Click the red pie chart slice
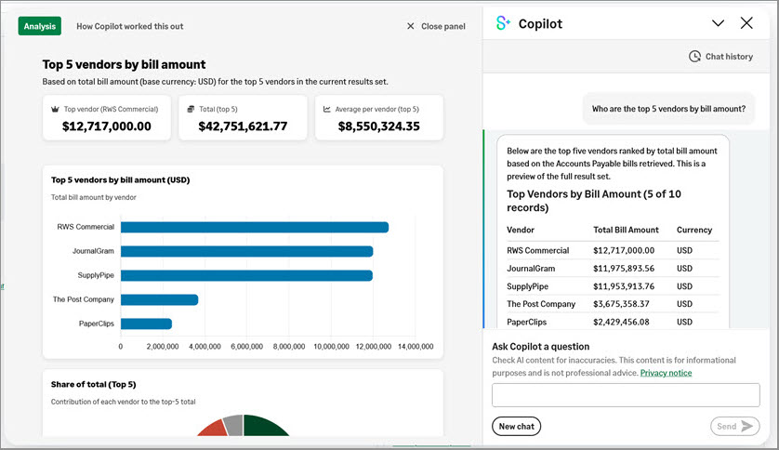The width and height of the screenshot is (779, 450). [214, 430]
